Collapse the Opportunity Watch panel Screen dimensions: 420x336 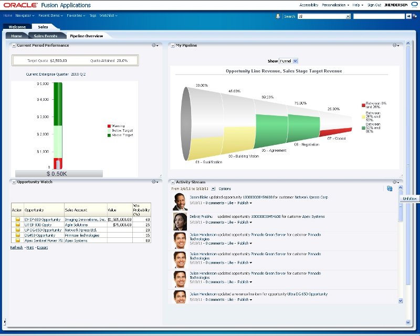point(14,182)
